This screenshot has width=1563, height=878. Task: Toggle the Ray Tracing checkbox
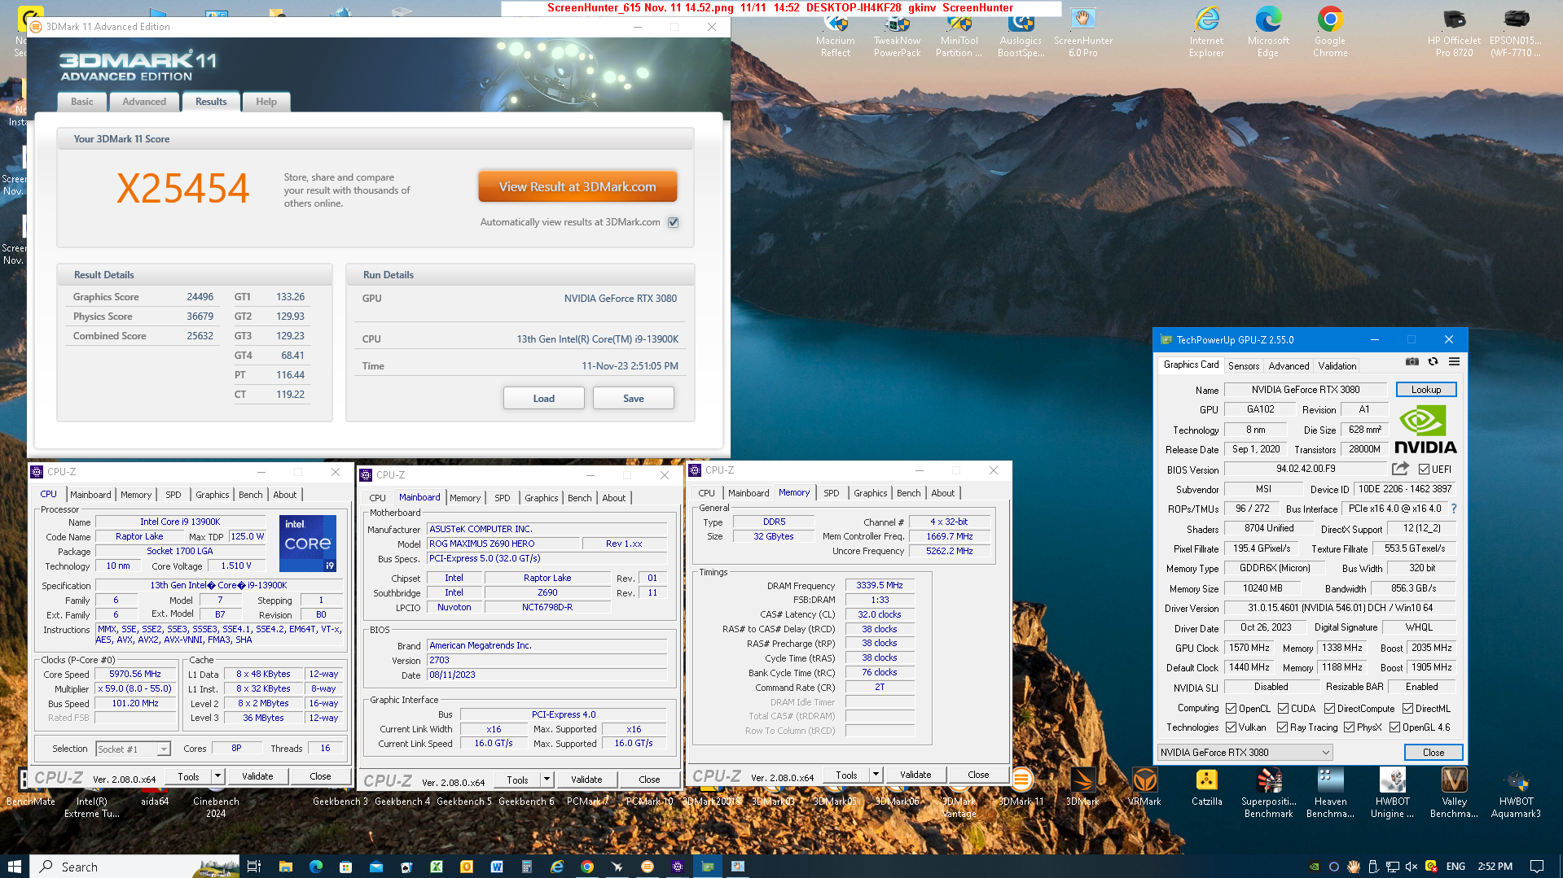1283,727
